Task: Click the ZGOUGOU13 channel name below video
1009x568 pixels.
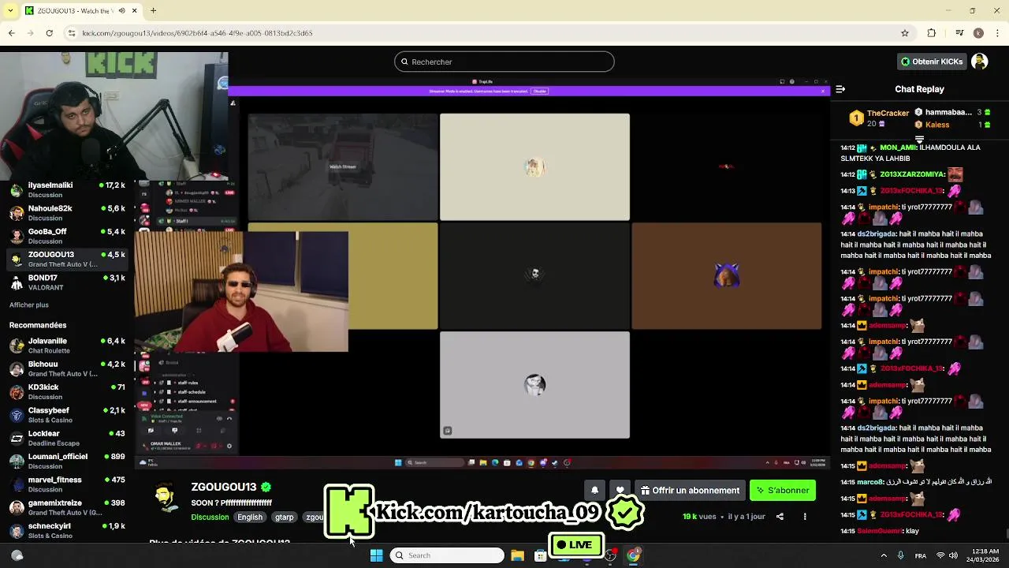Action: point(224,487)
